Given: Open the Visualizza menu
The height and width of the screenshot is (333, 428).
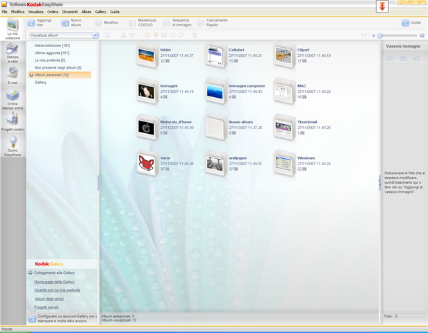Looking at the screenshot, I should [35, 12].
